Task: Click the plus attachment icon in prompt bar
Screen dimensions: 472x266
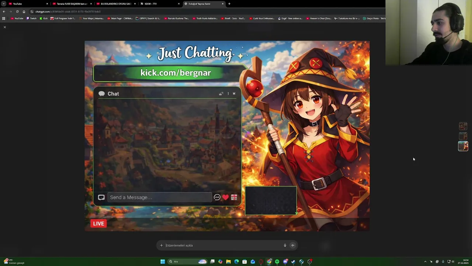Action: click(x=161, y=245)
